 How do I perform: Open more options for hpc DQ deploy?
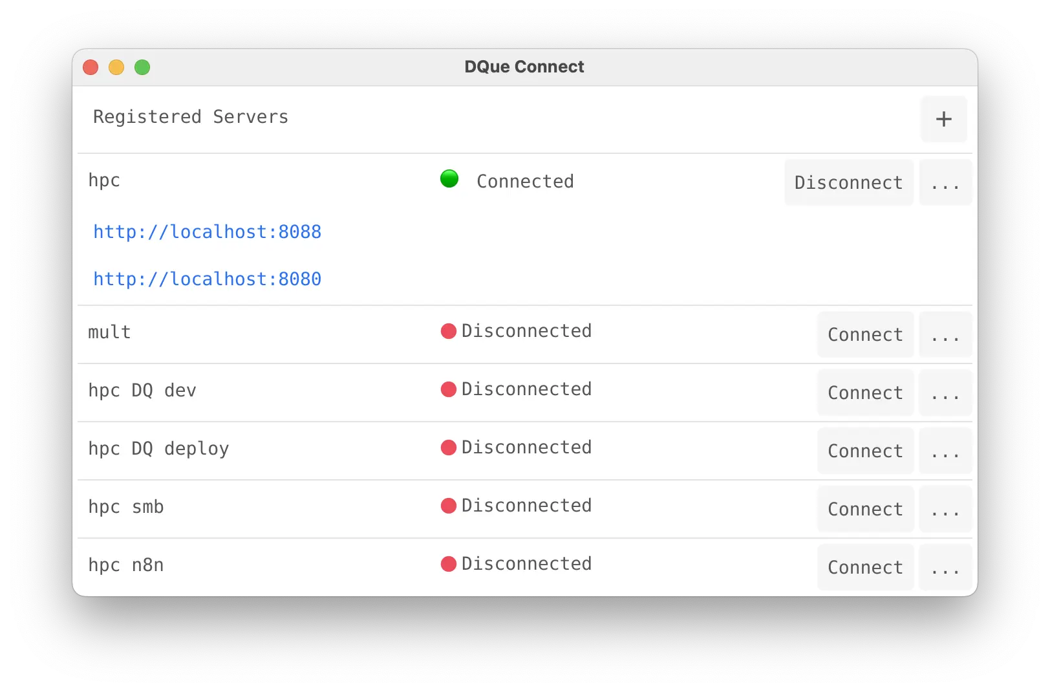[945, 451]
